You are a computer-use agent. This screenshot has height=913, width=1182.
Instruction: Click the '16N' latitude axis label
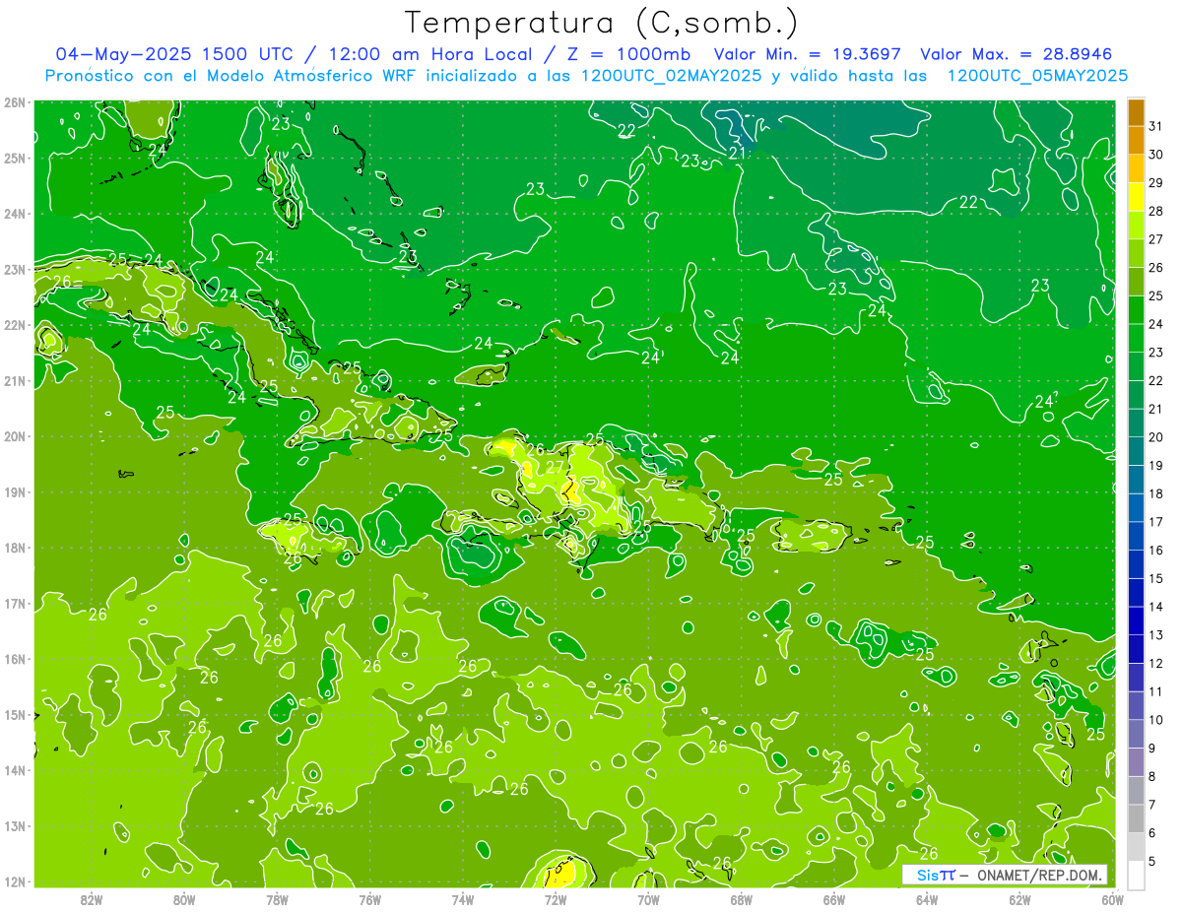(15, 659)
